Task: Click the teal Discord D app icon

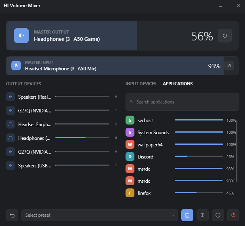Action: (x=130, y=156)
